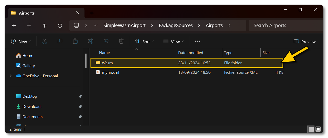Refresh the current folder view

pyautogui.click(x=60, y=26)
